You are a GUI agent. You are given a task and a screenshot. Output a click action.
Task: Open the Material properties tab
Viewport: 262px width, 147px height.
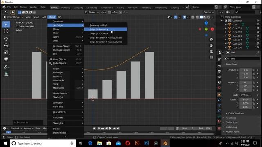pos(219,121)
